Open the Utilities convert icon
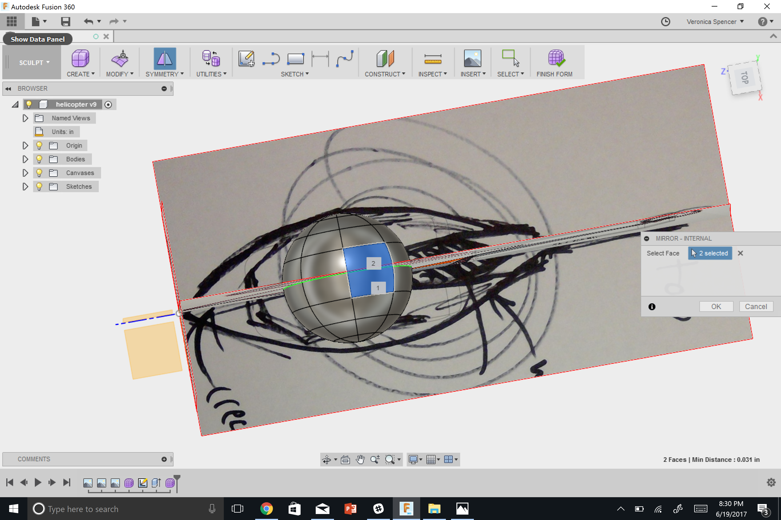The image size is (781, 520). tap(211, 58)
